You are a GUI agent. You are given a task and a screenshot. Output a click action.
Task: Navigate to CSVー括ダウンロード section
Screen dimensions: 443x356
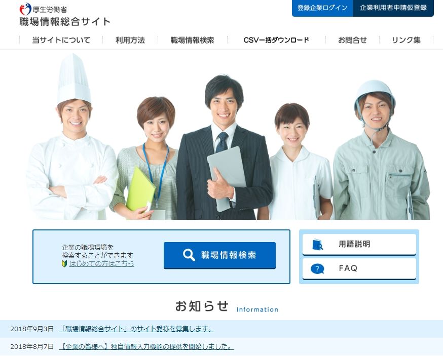click(x=276, y=39)
